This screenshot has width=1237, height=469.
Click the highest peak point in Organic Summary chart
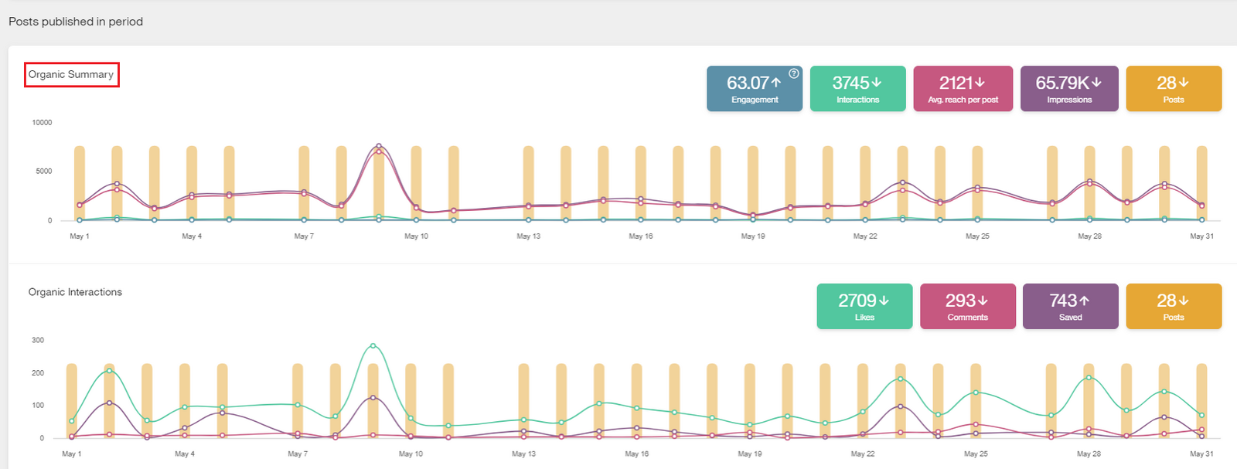click(x=379, y=146)
